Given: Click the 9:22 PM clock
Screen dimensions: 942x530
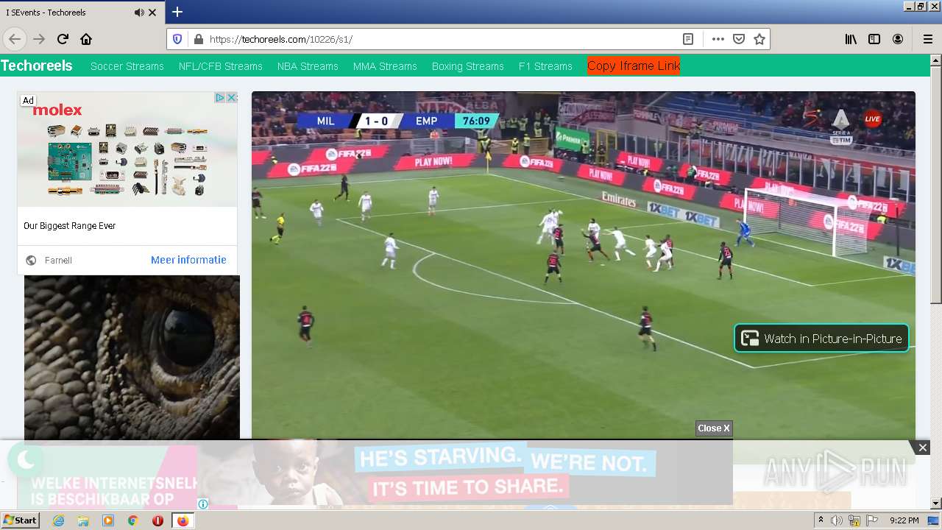Looking at the screenshot, I should pos(904,520).
